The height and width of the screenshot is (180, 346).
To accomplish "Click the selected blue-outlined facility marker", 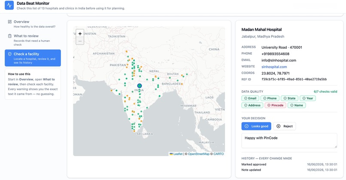I will 139,86.
